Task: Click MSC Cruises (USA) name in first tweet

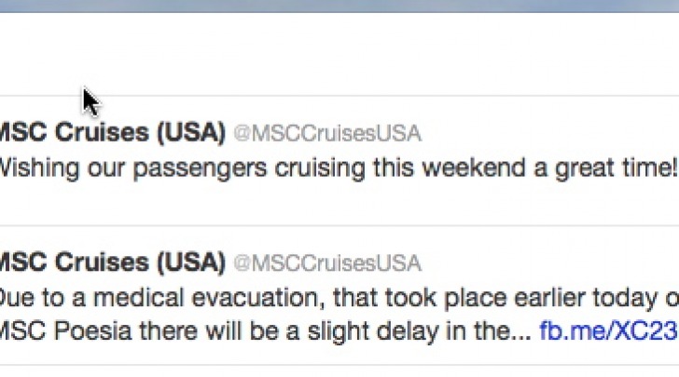Action: pos(113,132)
